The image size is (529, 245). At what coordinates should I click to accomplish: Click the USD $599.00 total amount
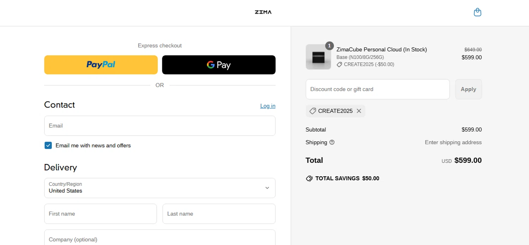[x=462, y=160]
